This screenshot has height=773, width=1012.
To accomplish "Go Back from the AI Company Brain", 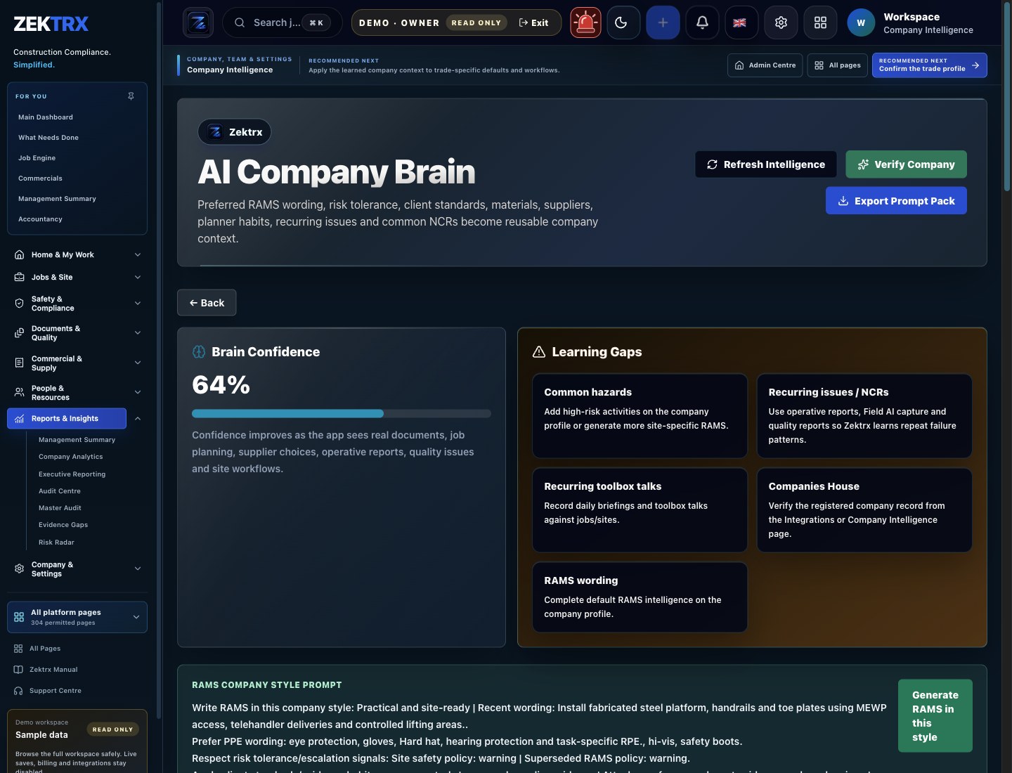I will click(207, 303).
